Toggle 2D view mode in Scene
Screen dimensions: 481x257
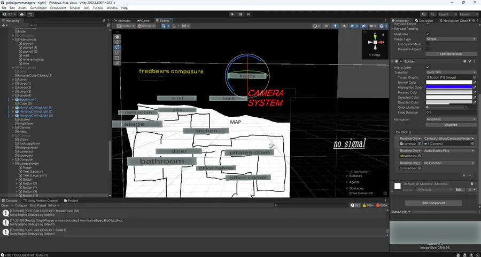[x=326, y=26]
